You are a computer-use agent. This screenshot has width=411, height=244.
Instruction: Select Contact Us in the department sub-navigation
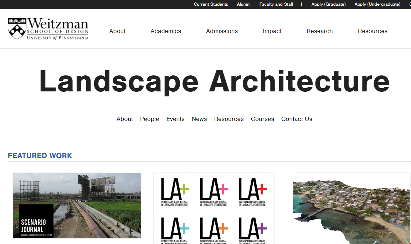(297, 119)
